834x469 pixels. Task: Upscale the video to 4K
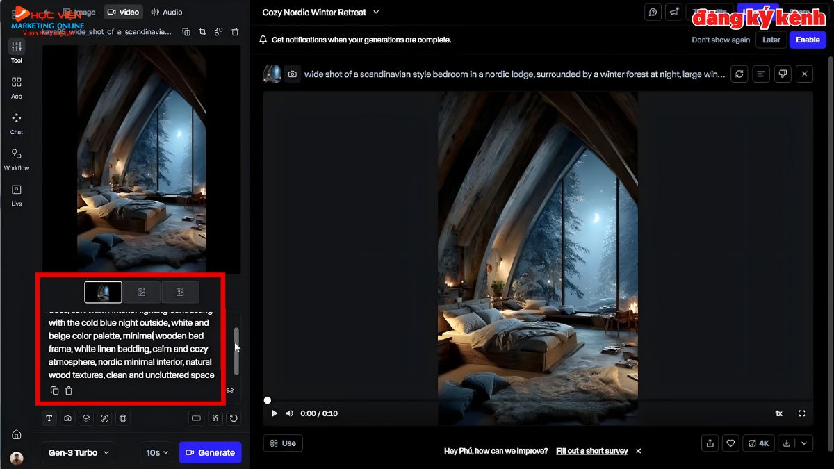point(758,443)
